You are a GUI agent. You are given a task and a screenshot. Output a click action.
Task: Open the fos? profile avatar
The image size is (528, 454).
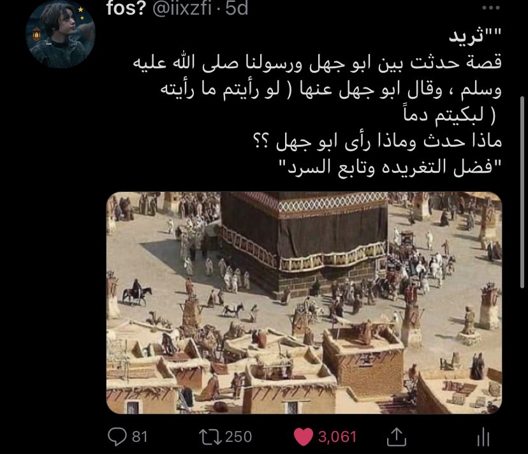click(61, 34)
